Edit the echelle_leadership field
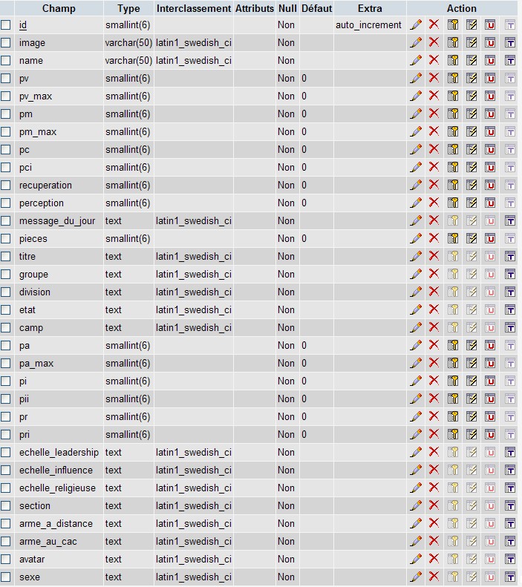Image resolution: width=522 pixels, height=587 pixels. pos(416,452)
